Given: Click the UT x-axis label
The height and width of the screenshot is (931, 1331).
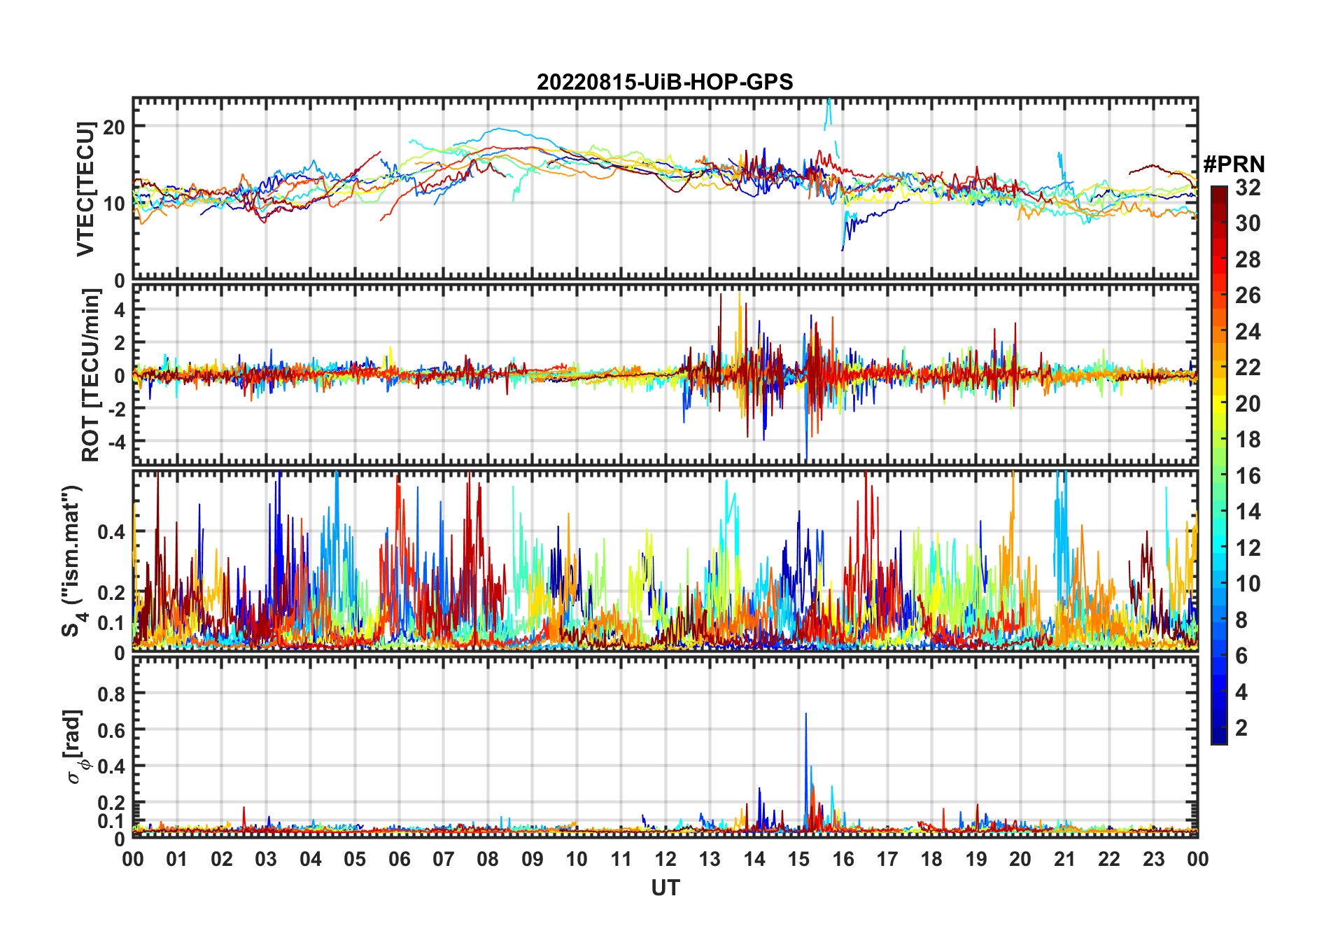Looking at the screenshot, I should coord(665,888).
